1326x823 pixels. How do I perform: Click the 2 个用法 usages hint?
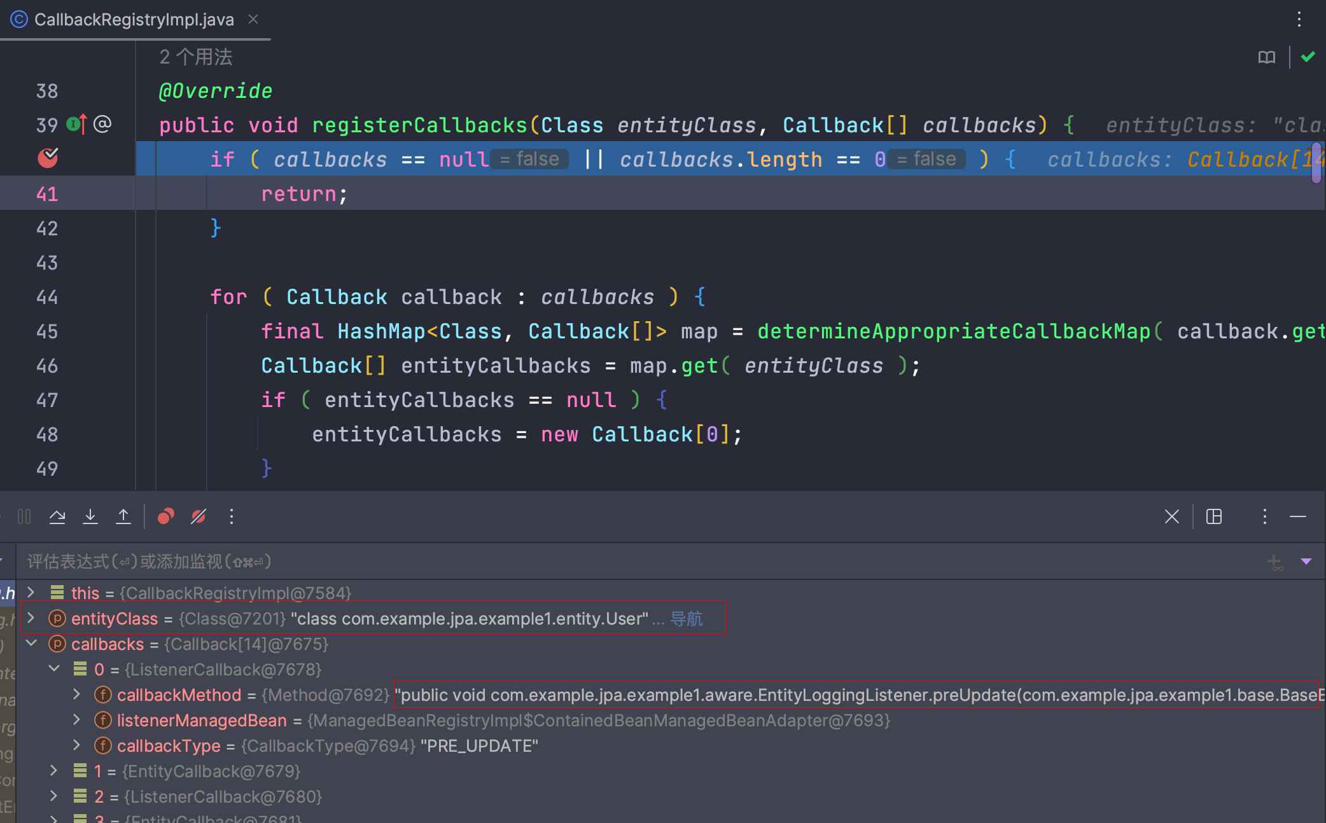click(x=196, y=57)
